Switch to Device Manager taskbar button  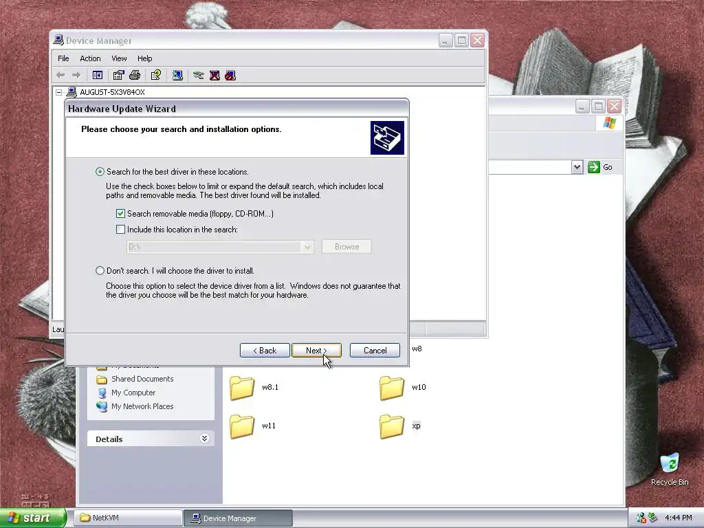click(x=239, y=518)
